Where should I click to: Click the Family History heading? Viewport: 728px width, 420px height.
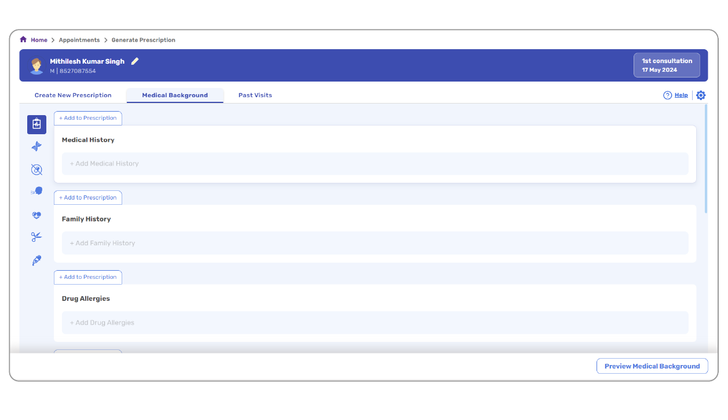[x=86, y=219]
